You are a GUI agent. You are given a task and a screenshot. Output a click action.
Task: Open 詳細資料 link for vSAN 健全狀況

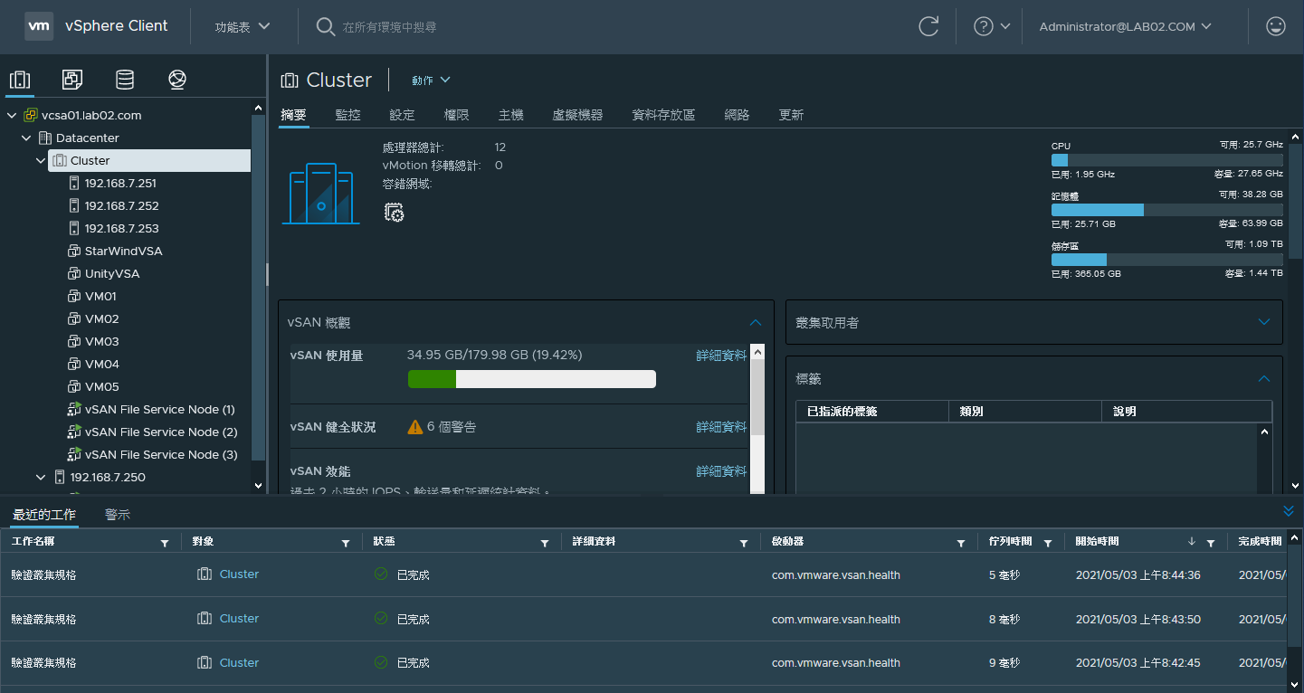[721, 426]
